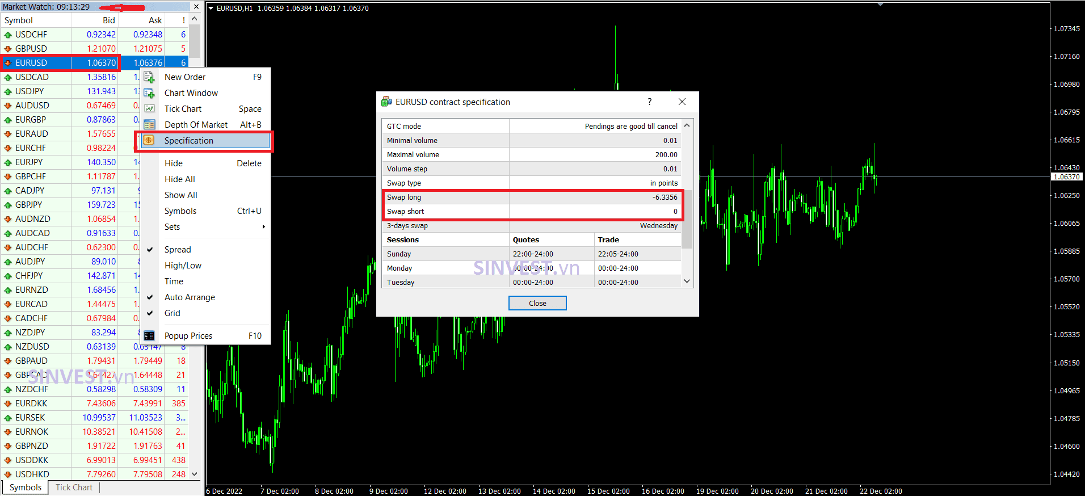
Task: Close the Market Watch panel
Action: (x=196, y=7)
